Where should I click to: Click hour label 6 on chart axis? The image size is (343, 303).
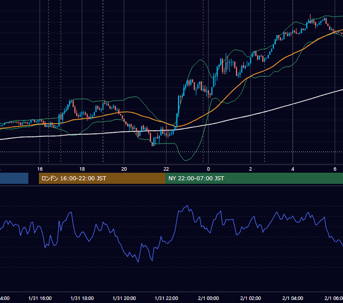pos(335,169)
